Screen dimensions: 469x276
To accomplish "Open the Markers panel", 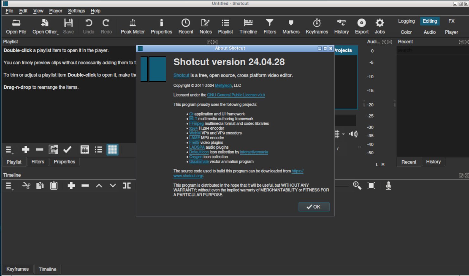I will 291,27.
